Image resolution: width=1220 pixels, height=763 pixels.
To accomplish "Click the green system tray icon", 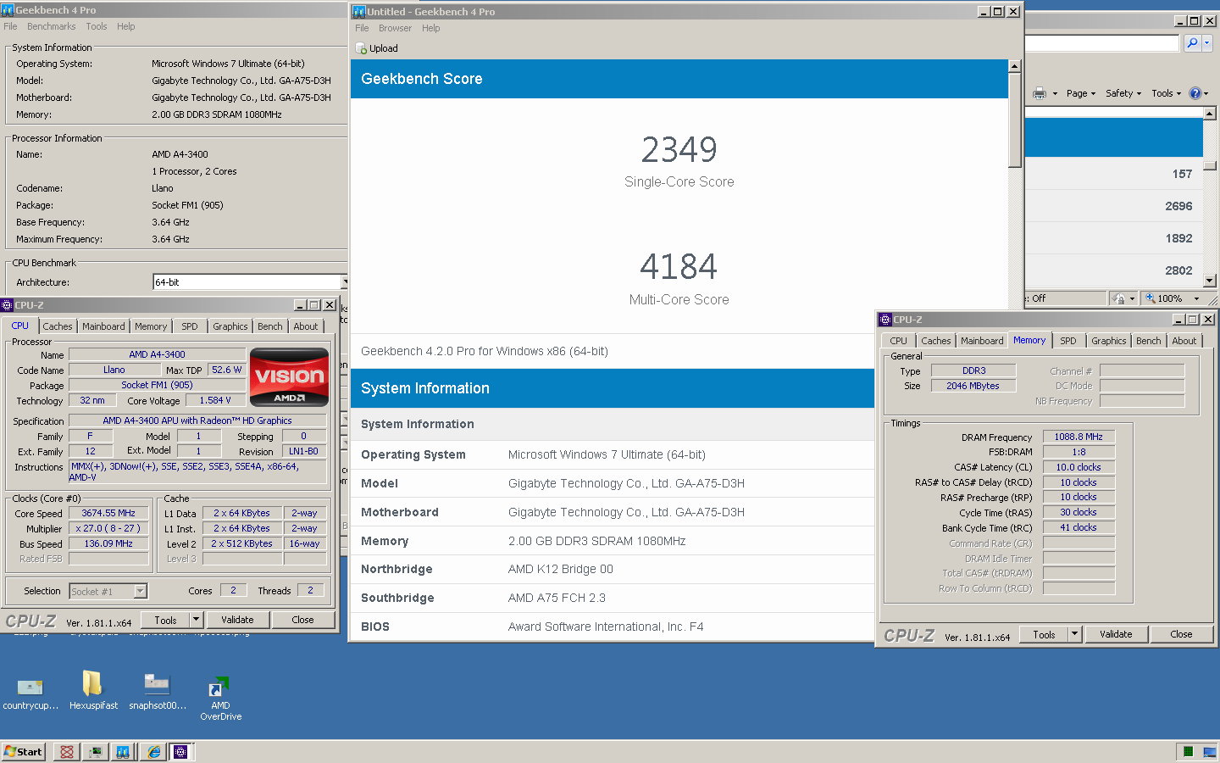I will pos(1188,752).
